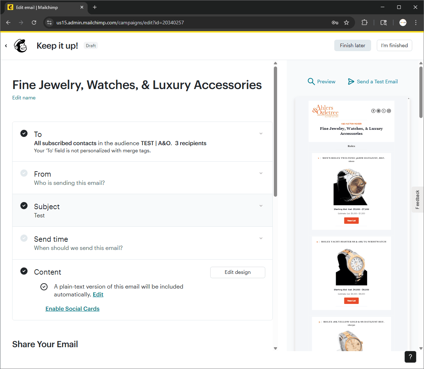Viewport: 424px width, 369px height.
Task: Bookmark this page with the star icon
Action: 346,23
